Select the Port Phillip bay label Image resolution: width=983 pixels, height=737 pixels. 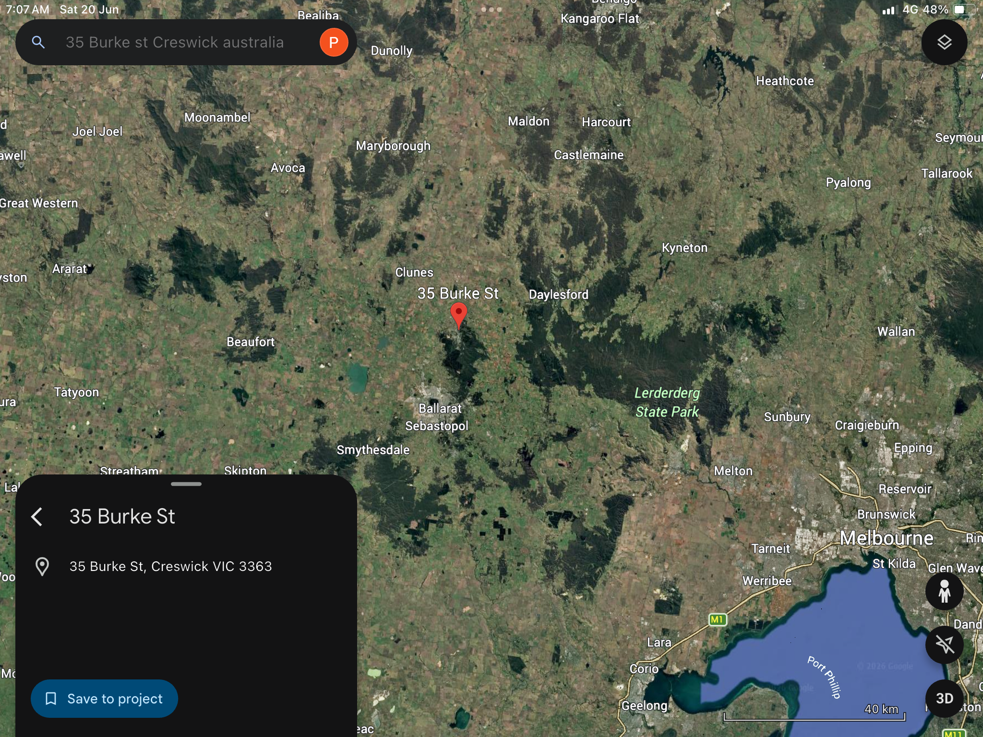coord(824,677)
